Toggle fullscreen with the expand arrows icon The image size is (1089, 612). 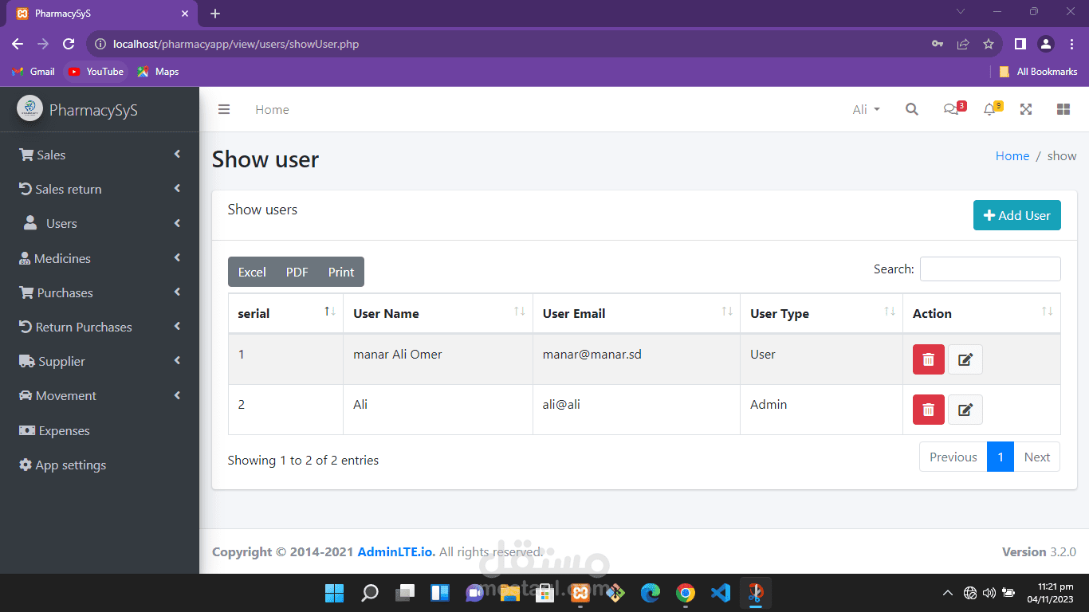[x=1026, y=109]
